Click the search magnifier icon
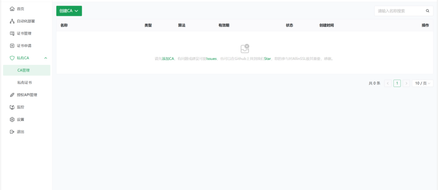This screenshot has height=190, width=438. [427, 11]
